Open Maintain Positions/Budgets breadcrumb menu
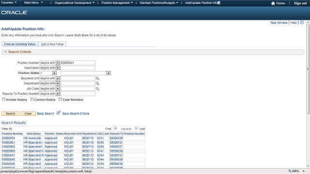 click(159, 3)
